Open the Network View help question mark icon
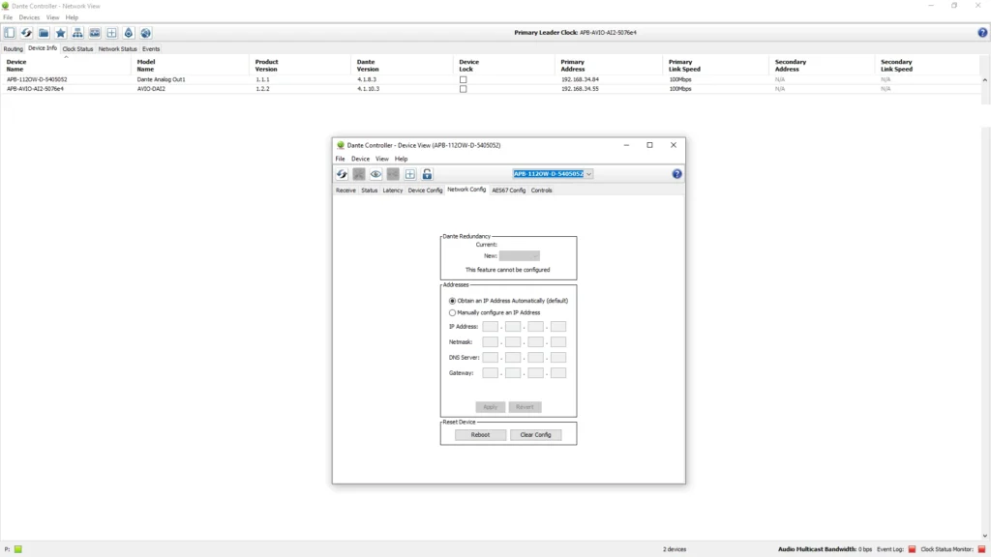This screenshot has width=991, height=557. point(982,33)
